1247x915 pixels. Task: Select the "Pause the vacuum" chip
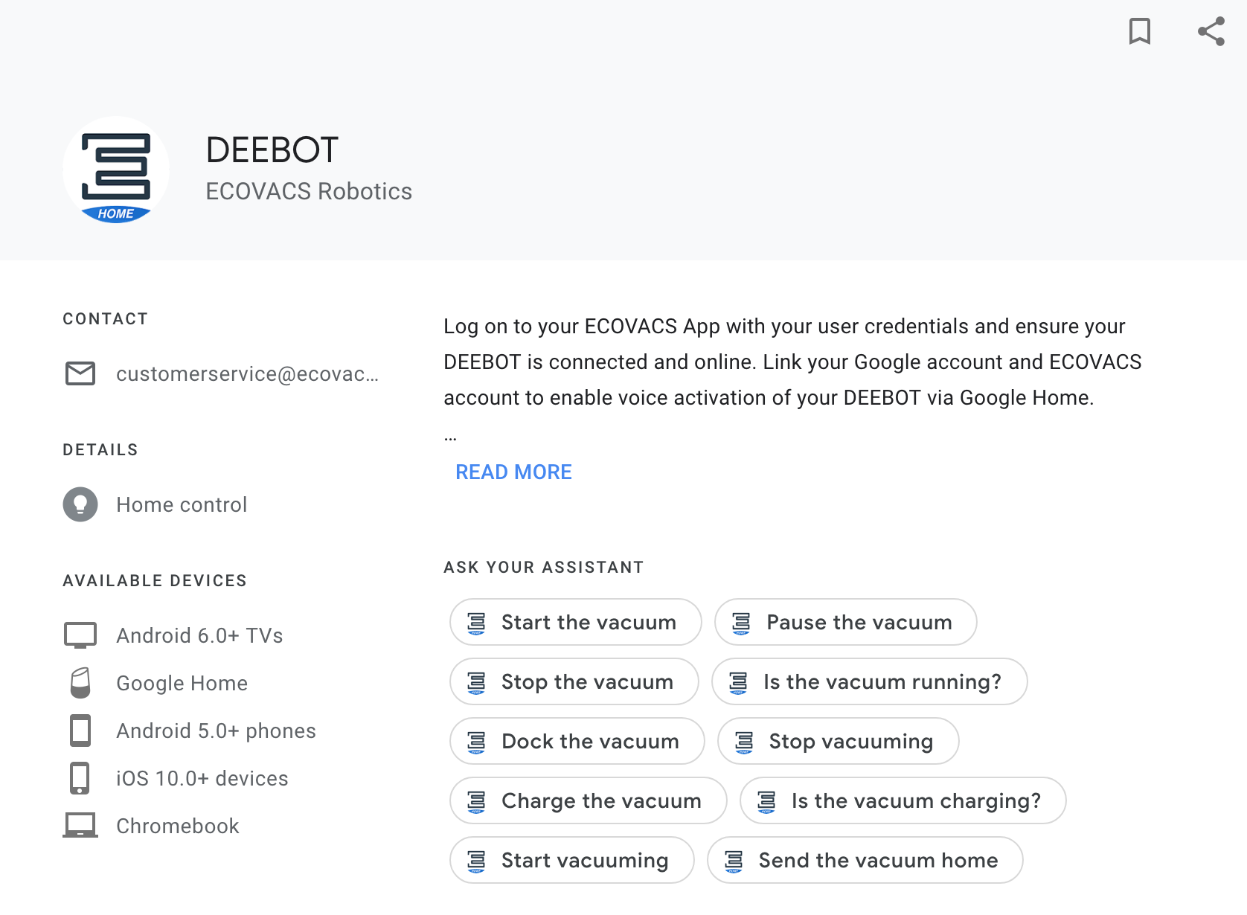click(846, 622)
